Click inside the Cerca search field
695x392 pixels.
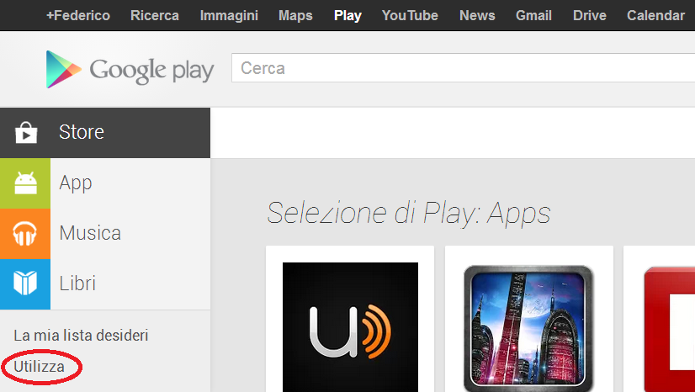tap(463, 69)
